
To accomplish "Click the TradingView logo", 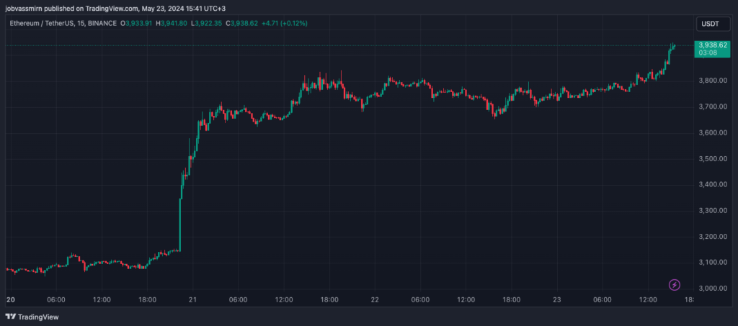I will (x=32, y=317).
